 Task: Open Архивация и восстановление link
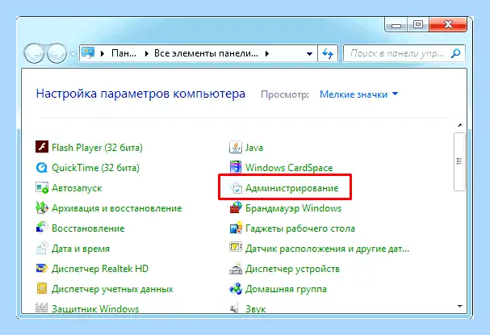[116, 208]
